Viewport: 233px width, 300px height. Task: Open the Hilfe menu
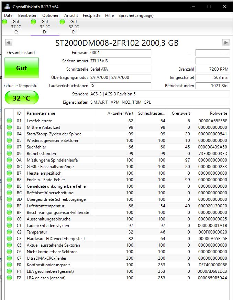109,15
